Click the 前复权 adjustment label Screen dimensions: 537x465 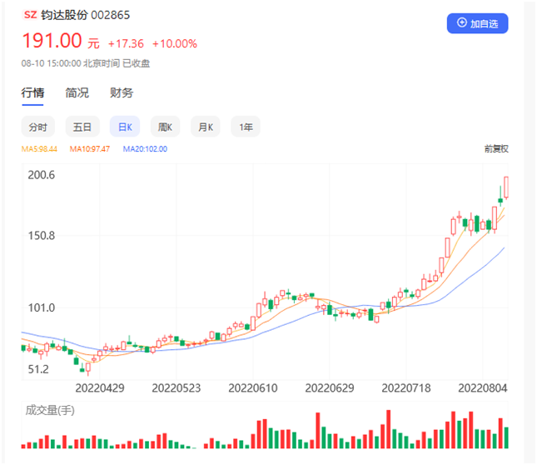click(x=496, y=148)
